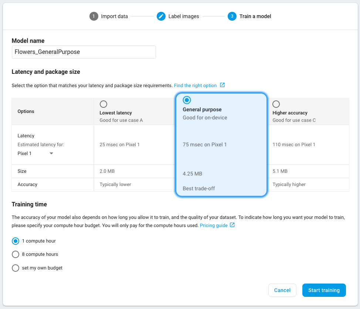Image resolution: width=360 pixels, height=309 pixels.
Task: Select set my own budget
Action: pyautogui.click(x=16, y=268)
